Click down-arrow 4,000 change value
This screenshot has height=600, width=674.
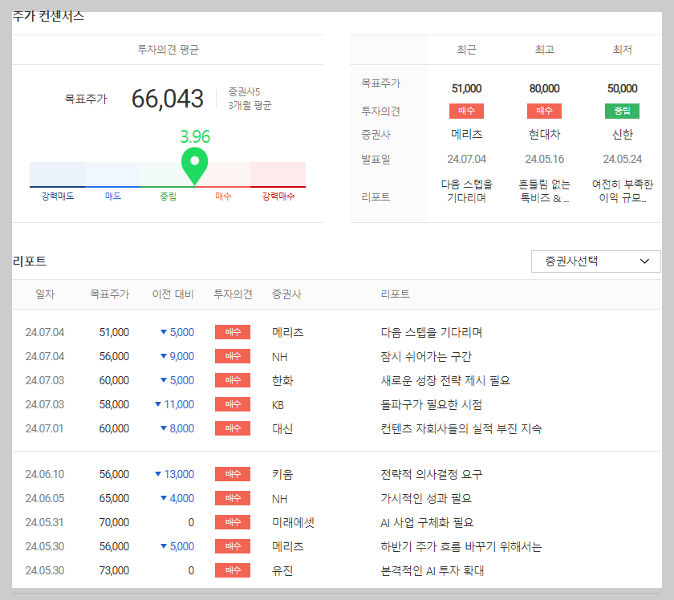(x=177, y=498)
